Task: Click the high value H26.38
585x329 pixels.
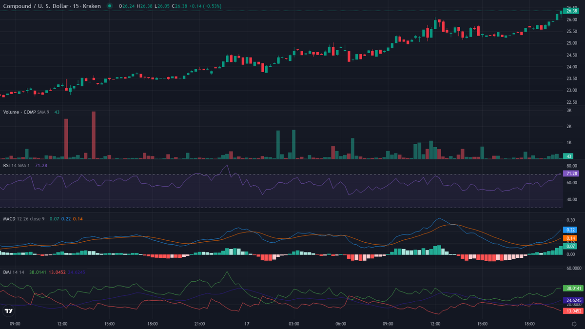Action: point(144,6)
